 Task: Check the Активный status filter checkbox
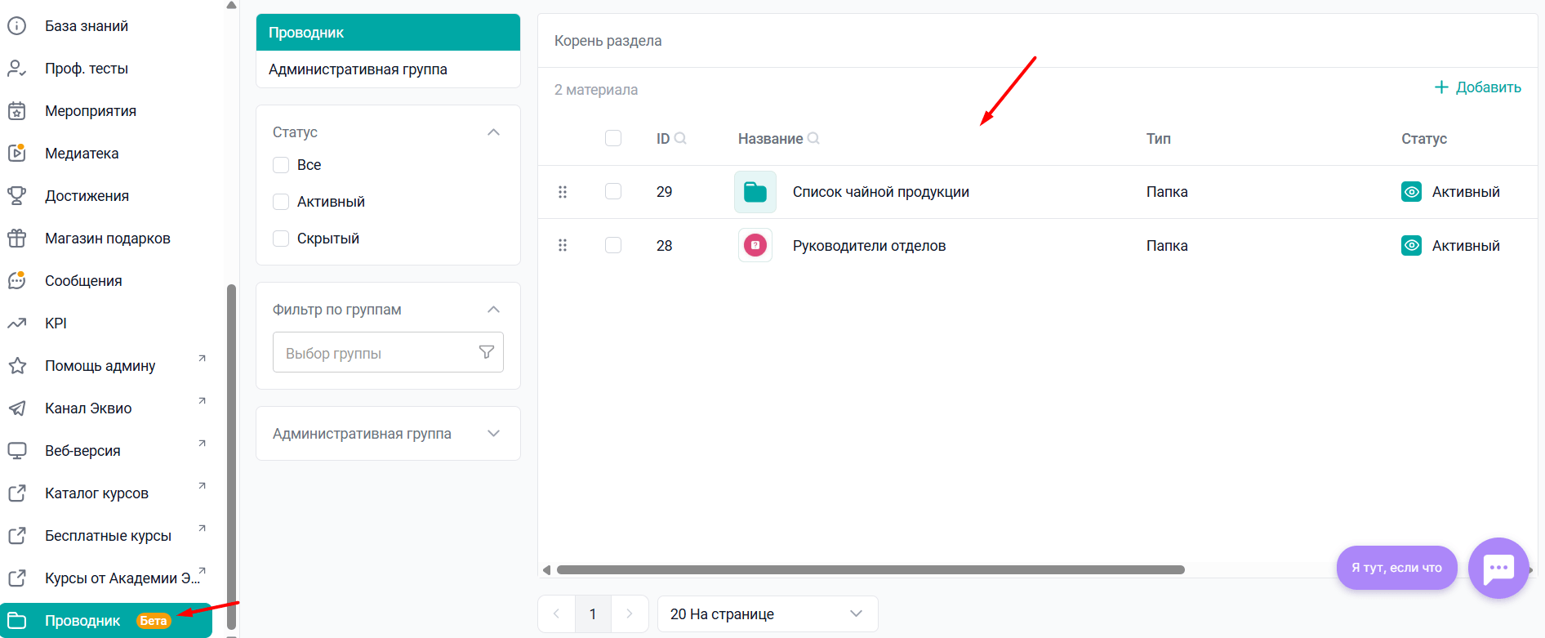(281, 202)
